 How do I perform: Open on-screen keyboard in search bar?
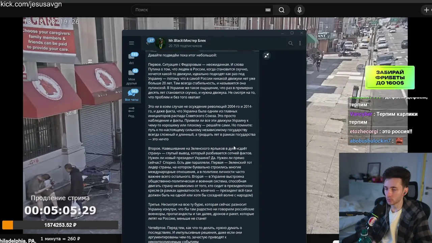[x=268, y=10]
